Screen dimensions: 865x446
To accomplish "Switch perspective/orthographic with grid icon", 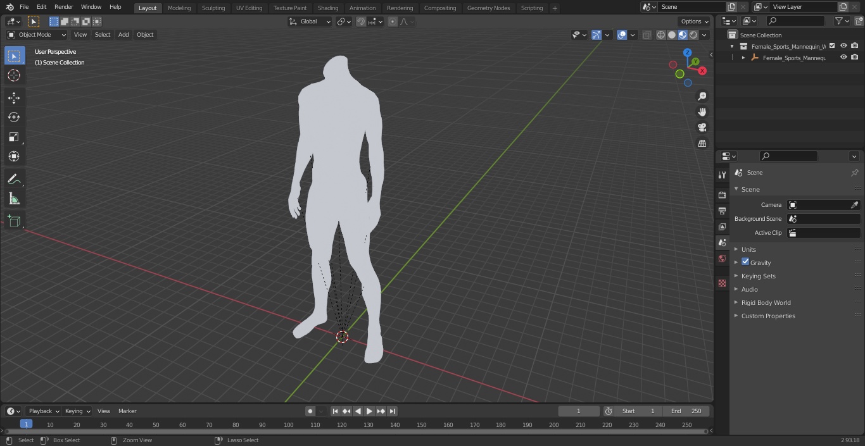I will [702, 144].
